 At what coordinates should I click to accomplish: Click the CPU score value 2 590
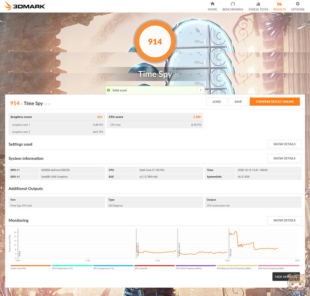point(197,117)
